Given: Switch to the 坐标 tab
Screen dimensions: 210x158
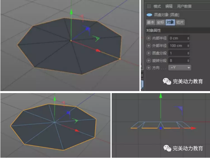Looking at the screenshot, I should click(x=160, y=23).
